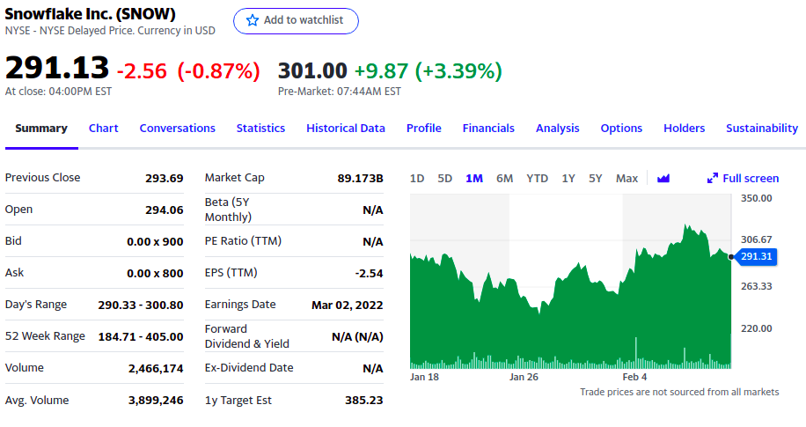
Task: Click 52 Week Range value 184.71 - 405.00
Action: (140, 337)
